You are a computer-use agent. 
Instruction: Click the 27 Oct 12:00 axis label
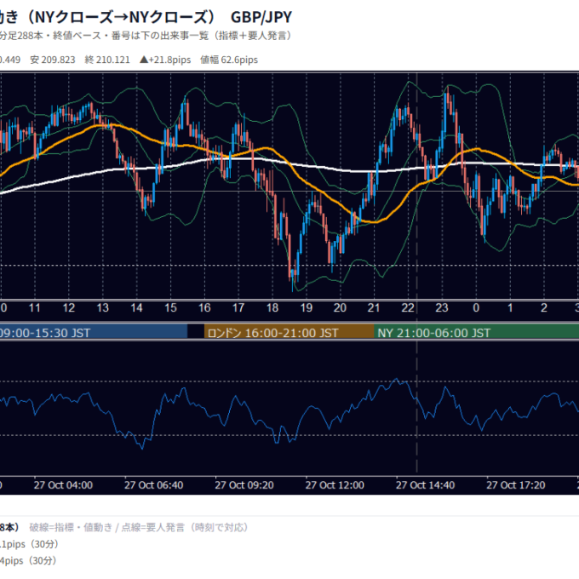(335, 484)
